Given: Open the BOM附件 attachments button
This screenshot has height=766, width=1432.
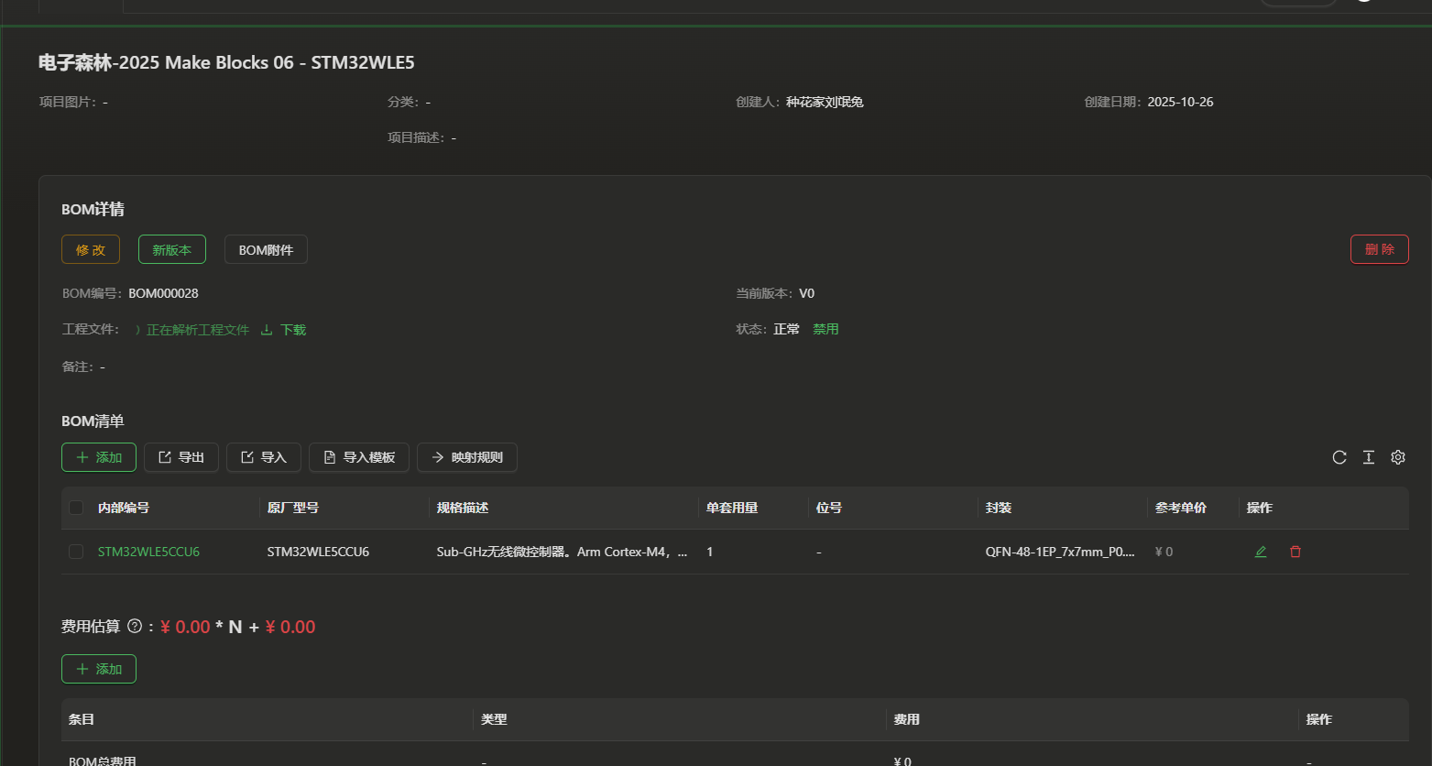Looking at the screenshot, I should coord(266,249).
